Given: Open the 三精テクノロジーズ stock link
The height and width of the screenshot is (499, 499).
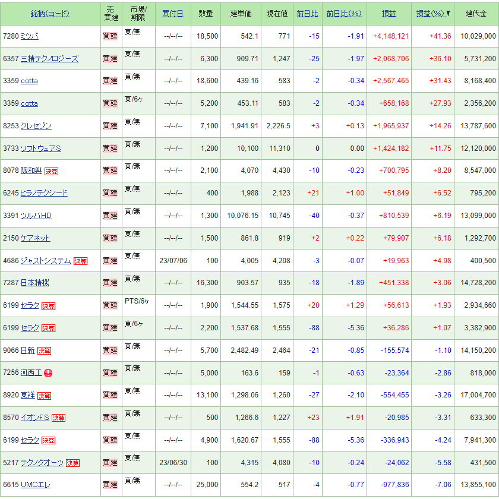Looking at the screenshot, I should 50,59.
